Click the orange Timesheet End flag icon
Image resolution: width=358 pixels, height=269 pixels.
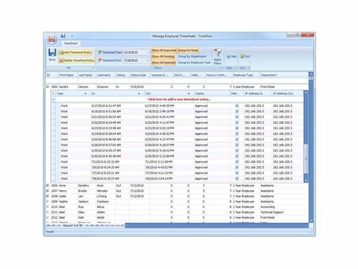[100, 61]
